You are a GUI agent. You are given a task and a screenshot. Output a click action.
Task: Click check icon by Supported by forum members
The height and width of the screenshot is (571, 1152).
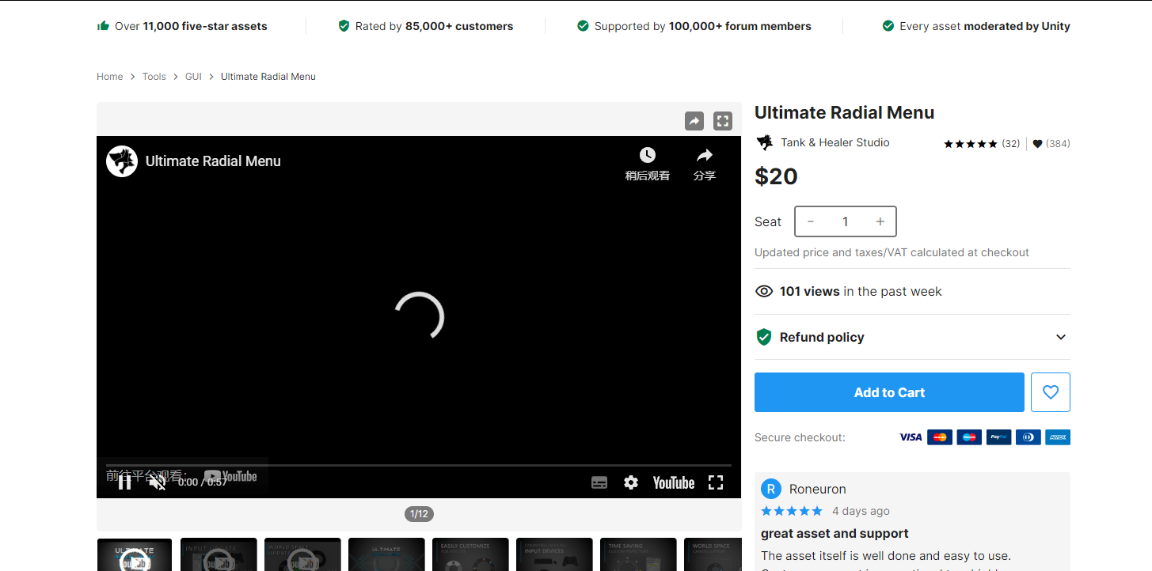pyautogui.click(x=583, y=26)
